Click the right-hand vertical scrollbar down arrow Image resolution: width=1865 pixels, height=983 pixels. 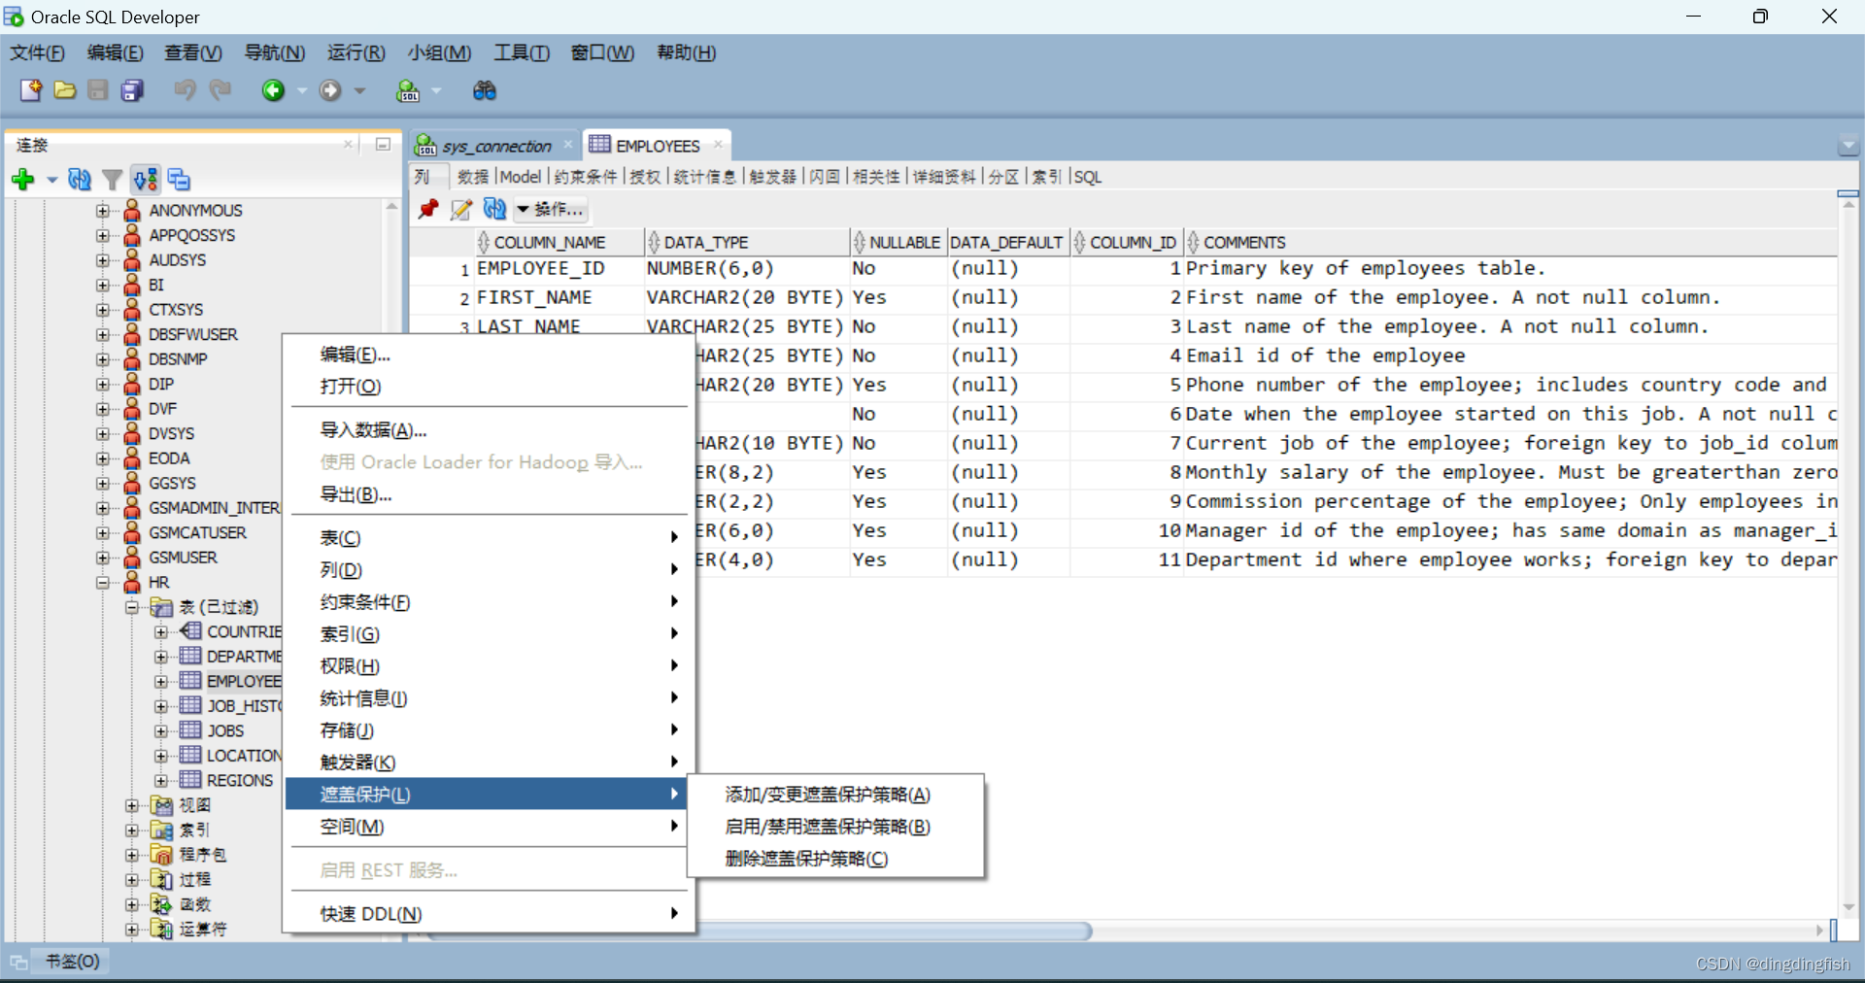(x=1848, y=907)
